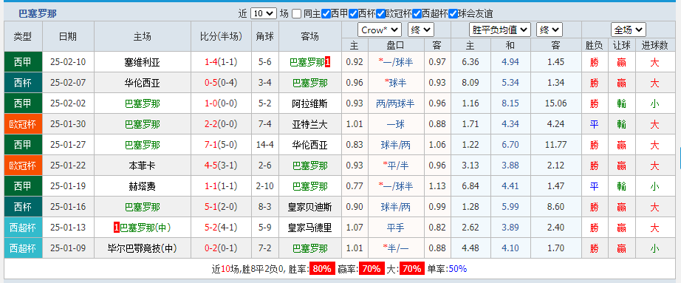Open the 全场 dropdown
Viewport: 681px width, 283px height.
(x=628, y=30)
